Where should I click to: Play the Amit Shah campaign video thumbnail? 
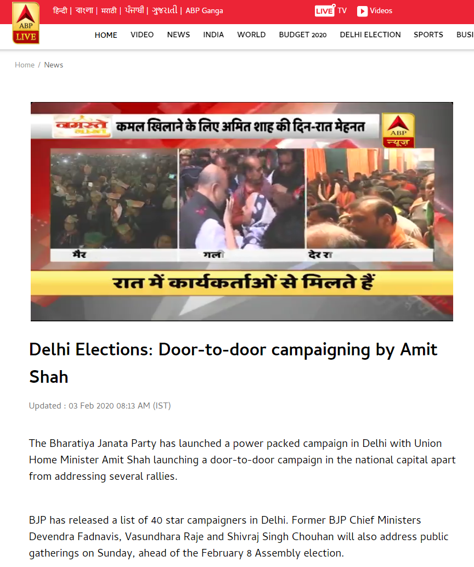[242, 212]
